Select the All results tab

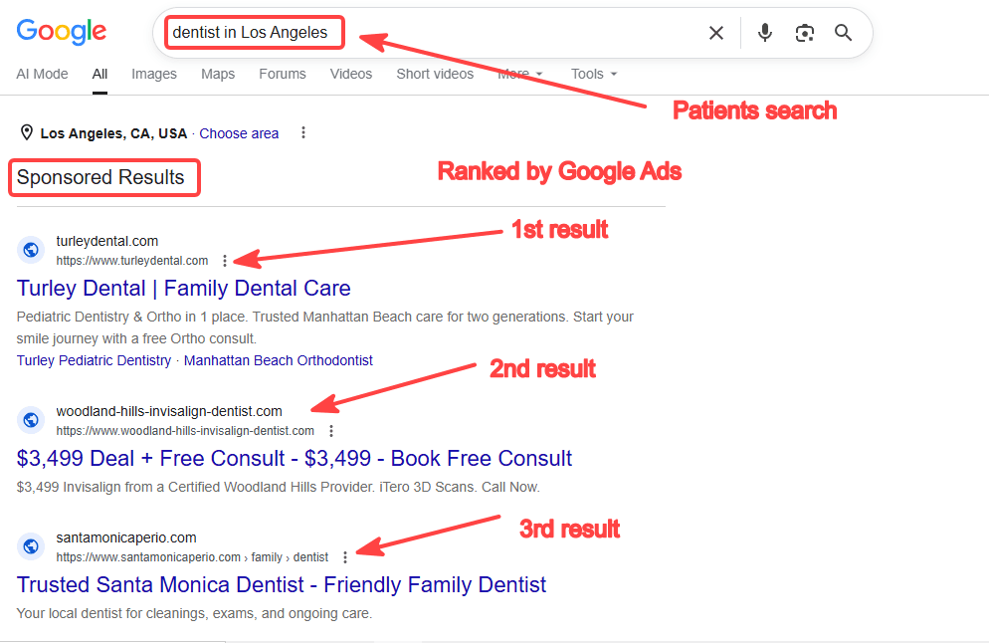click(x=99, y=74)
